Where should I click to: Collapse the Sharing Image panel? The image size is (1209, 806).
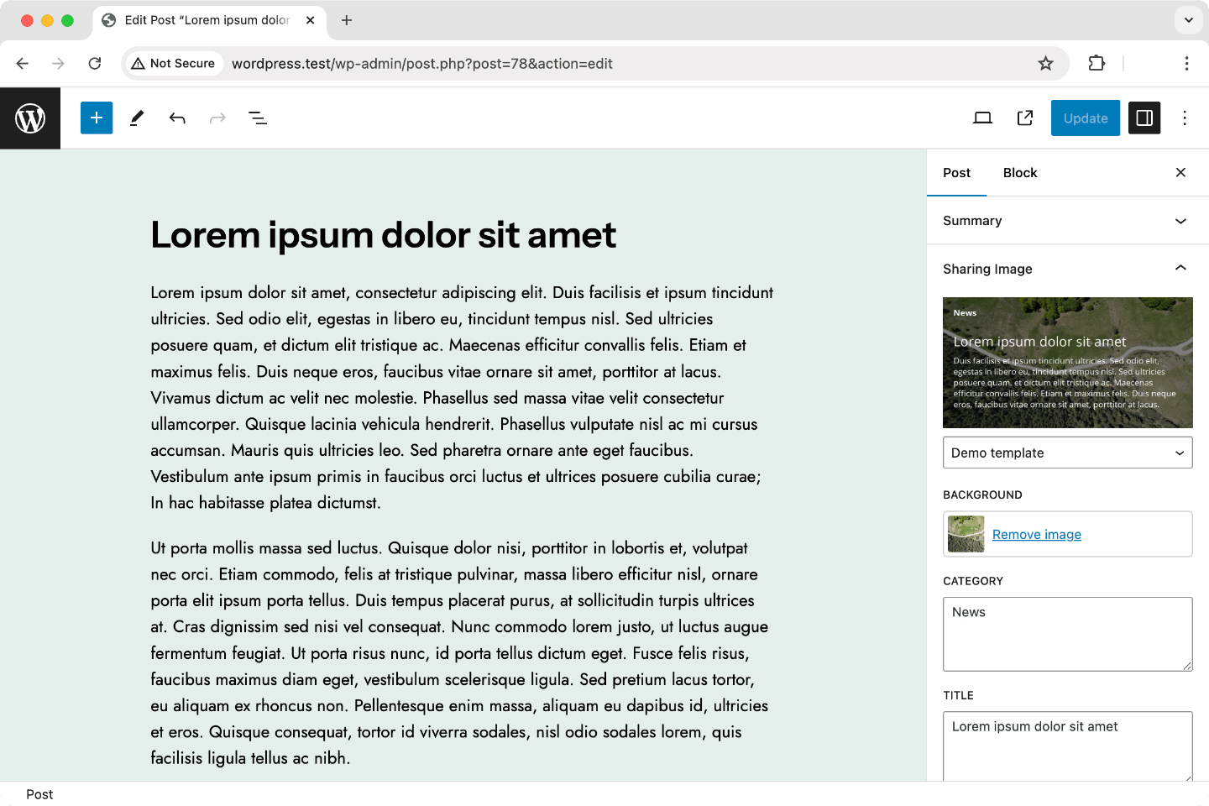click(x=1068, y=269)
